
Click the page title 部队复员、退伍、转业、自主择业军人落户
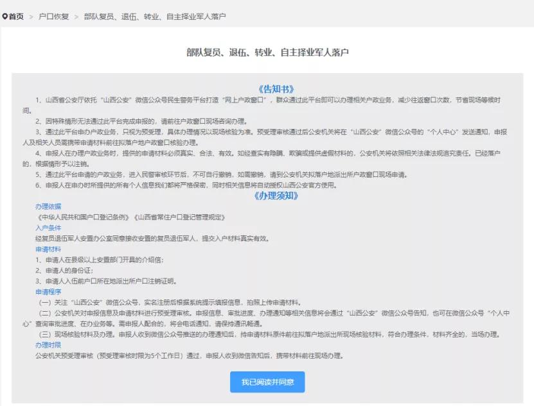coord(267,51)
